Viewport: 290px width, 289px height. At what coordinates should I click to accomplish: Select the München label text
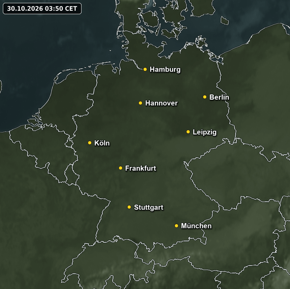pos(196,226)
